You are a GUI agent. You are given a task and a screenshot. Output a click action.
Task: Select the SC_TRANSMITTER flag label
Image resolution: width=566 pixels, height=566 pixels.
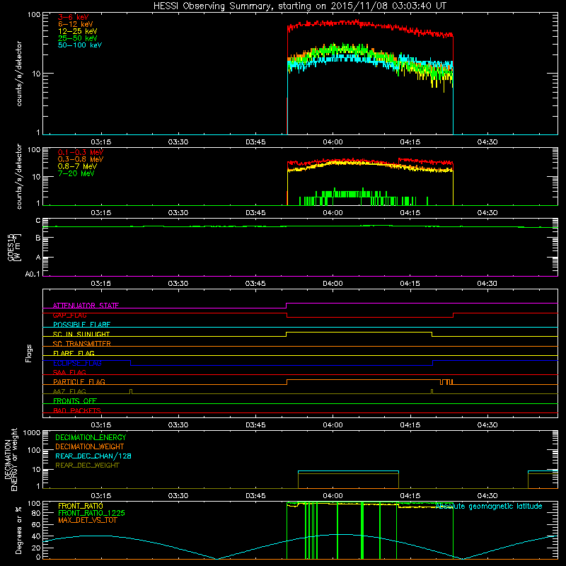point(81,344)
